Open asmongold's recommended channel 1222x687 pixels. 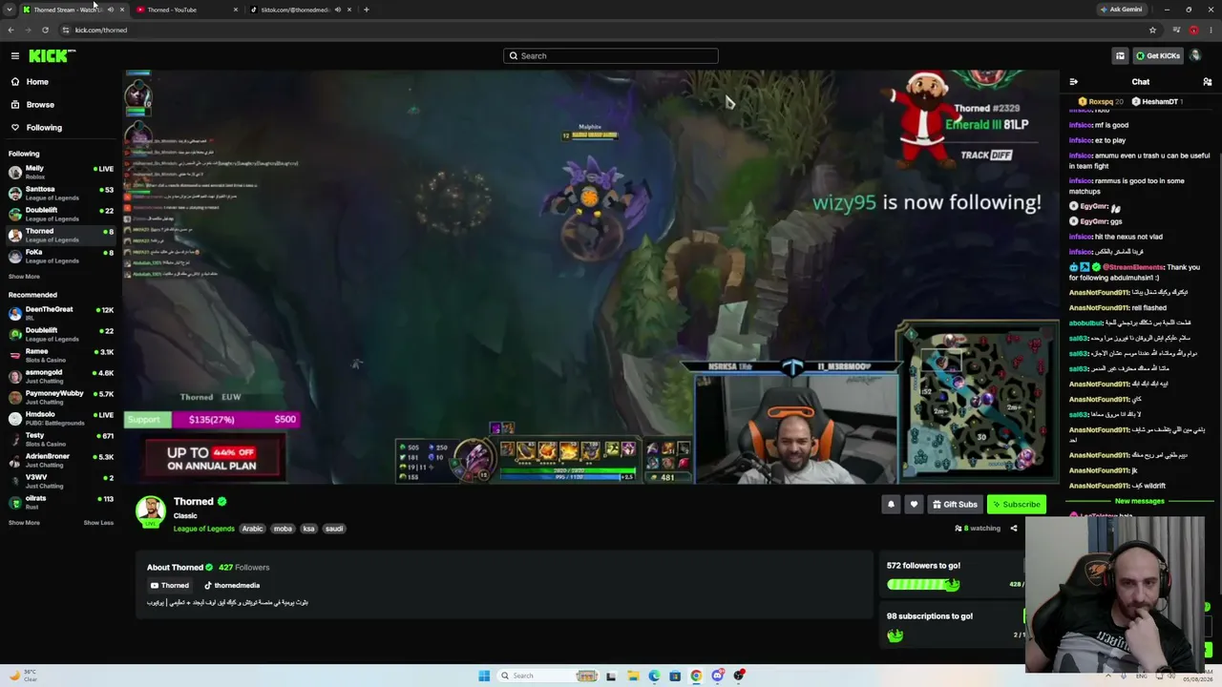(61, 376)
